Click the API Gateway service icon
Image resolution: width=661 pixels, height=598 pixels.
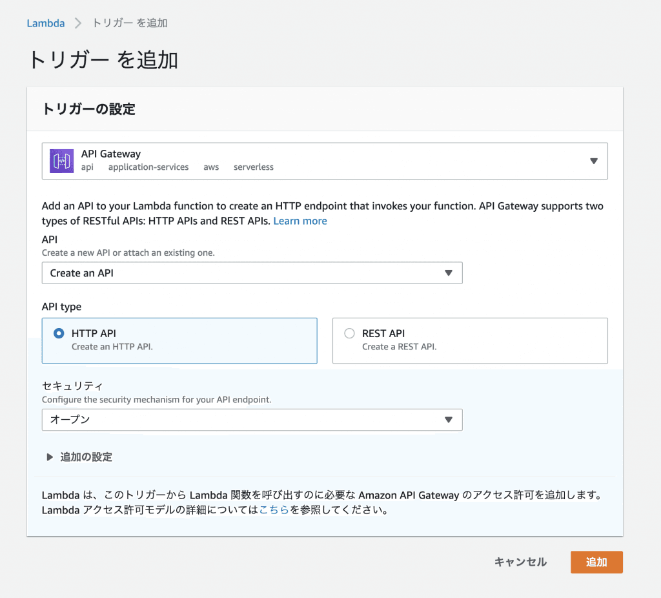(61, 161)
